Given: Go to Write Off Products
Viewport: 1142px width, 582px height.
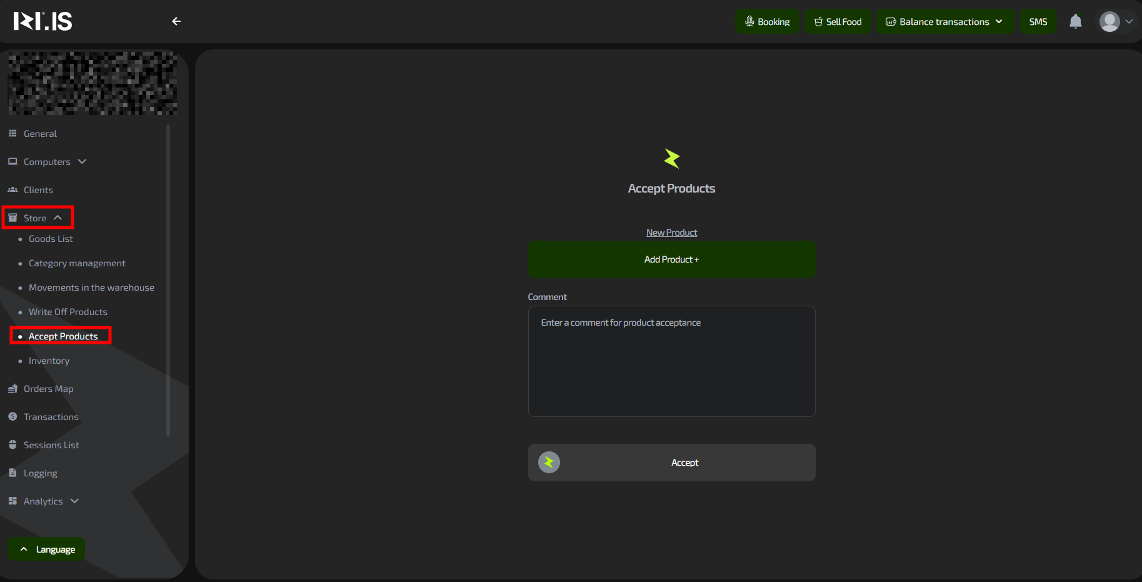Looking at the screenshot, I should pyautogui.click(x=68, y=312).
